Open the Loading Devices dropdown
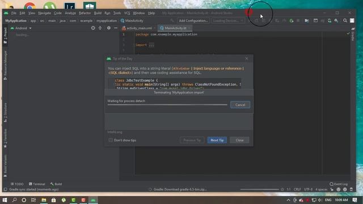This screenshot has width=363, height=204. (x=227, y=20)
